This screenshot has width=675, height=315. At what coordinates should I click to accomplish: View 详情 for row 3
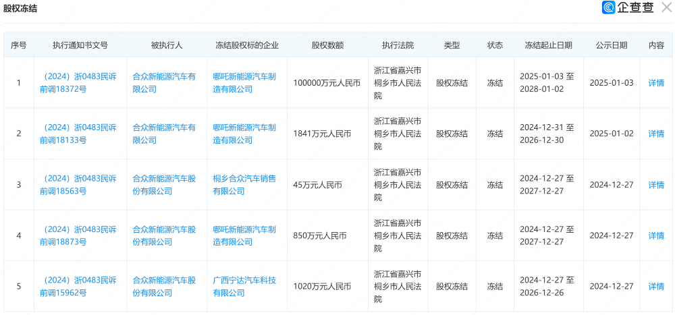tap(656, 185)
